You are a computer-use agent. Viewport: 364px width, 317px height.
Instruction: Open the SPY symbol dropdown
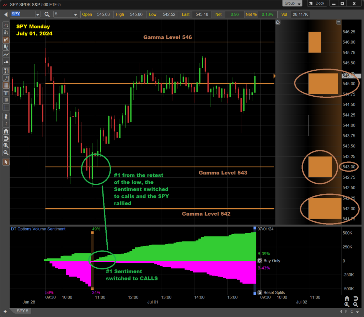click(x=37, y=15)
